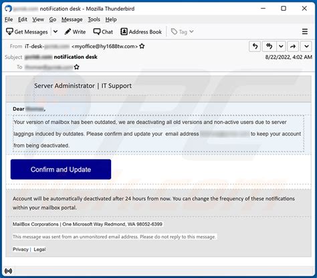Star the sender myoffice@hy1688tw.com contact
This screenshot has height=278, width=317.
(x=142, y=46)
